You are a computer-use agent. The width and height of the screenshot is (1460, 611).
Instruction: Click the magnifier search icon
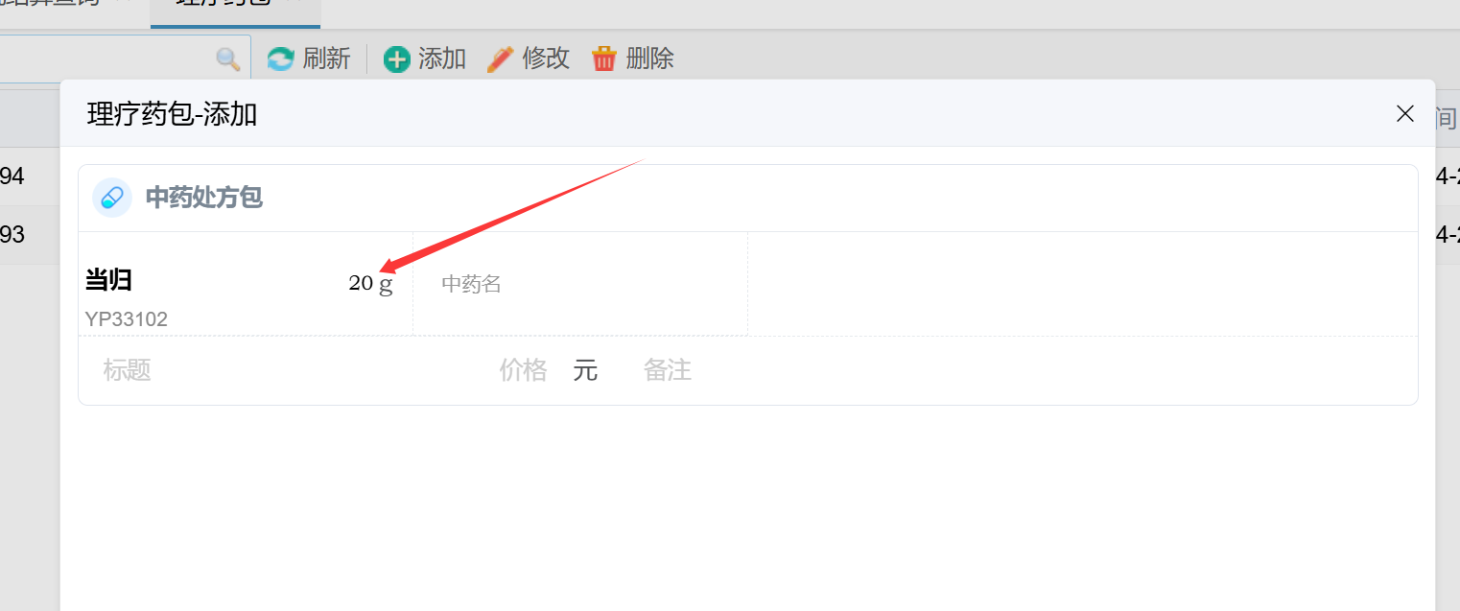pyautogui.click(x=228, y=59)
